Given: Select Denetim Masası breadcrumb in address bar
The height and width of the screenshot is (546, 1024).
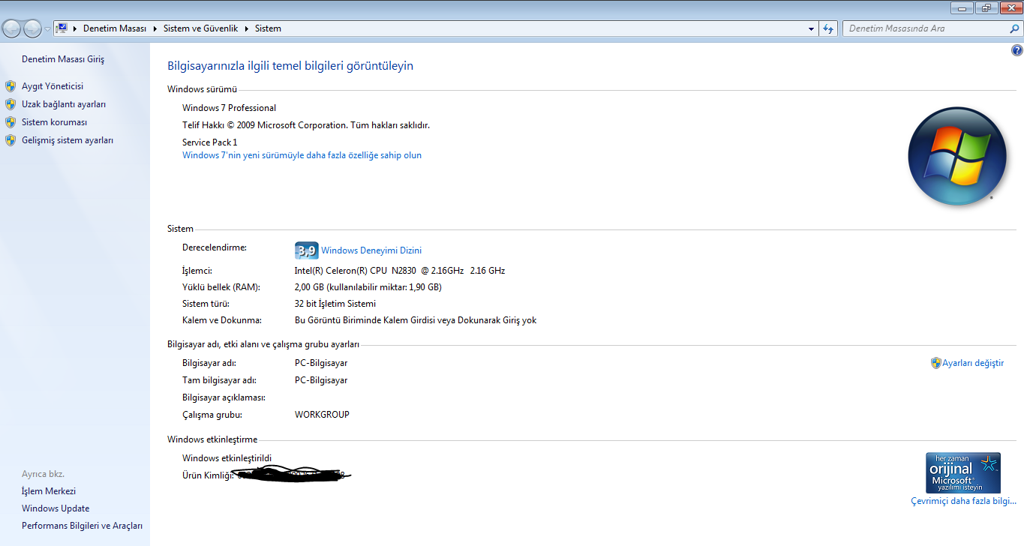Looking at the screenshot, I should click(114, 28).
